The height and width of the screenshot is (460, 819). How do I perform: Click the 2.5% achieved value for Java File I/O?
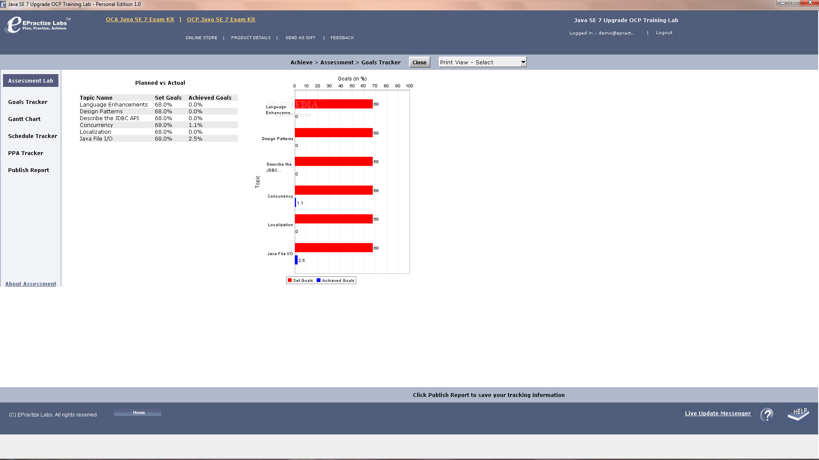pos(195,138)
